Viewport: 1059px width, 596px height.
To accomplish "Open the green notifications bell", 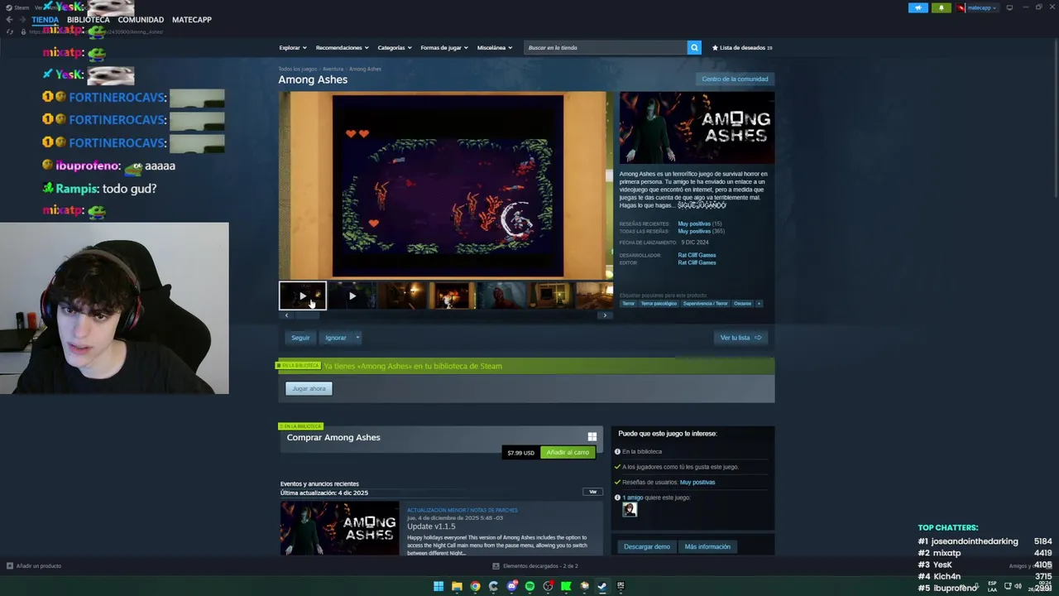I will [942, 7].
